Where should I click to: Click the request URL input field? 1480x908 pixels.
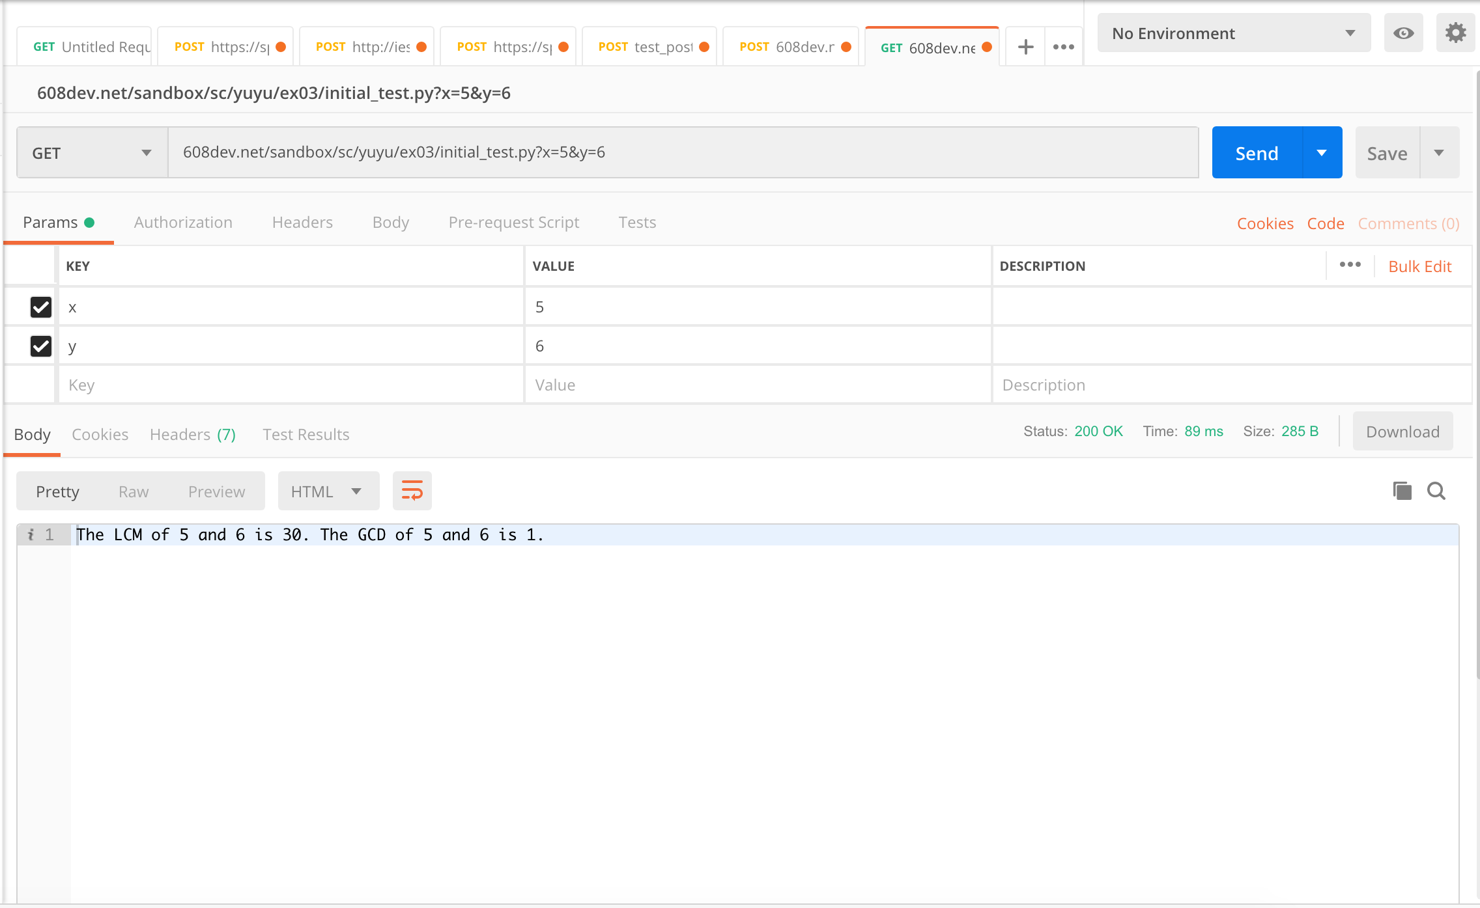pyautogui.click(x=683, y=153)
